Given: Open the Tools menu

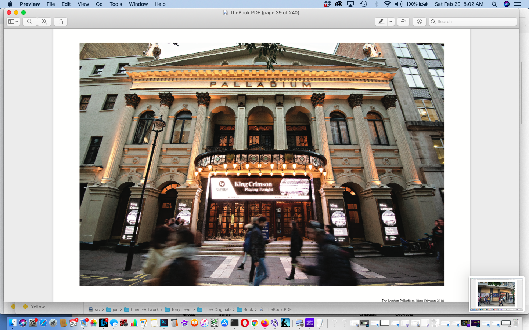Looking at the screenshot, I should [x=116, y=4].
